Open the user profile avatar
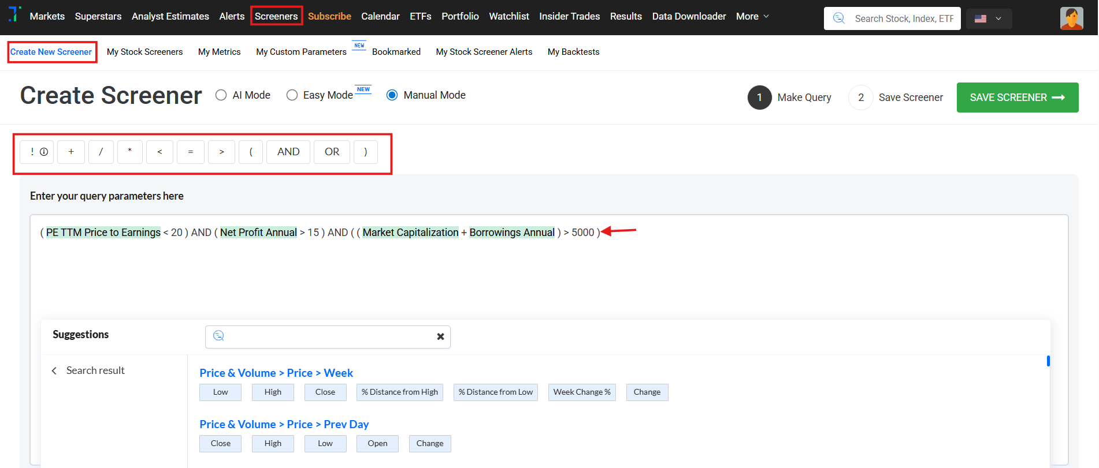Viewport: 1099px width, 468px height. pos(1071,18)
